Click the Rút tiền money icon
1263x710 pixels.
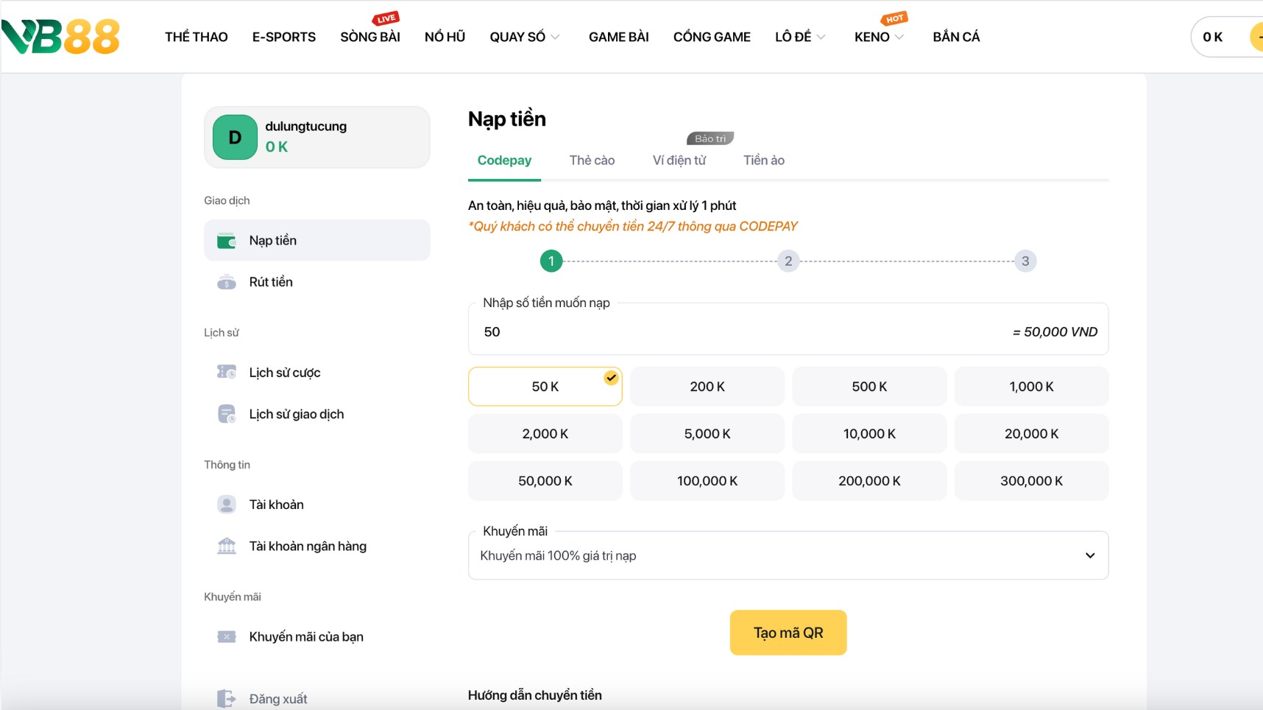(x=227, y=282)
